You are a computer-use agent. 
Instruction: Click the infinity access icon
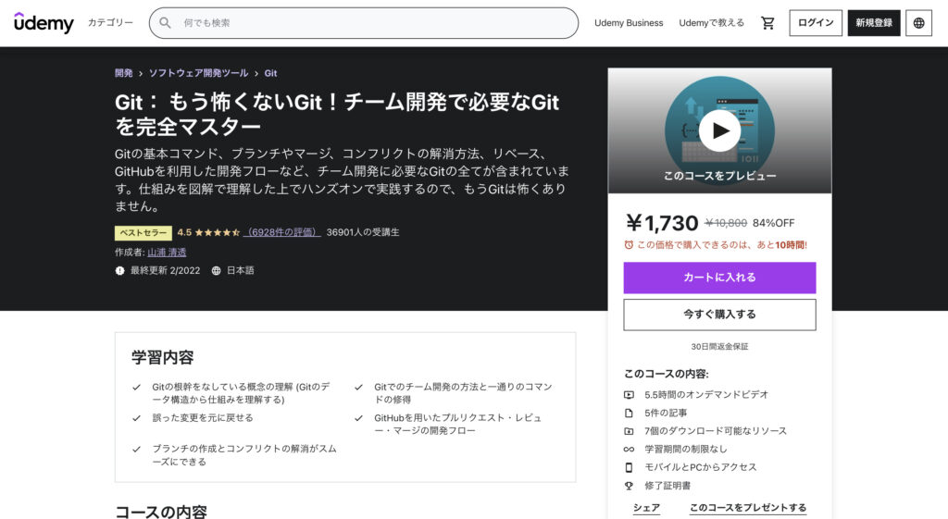coord(629,449)
